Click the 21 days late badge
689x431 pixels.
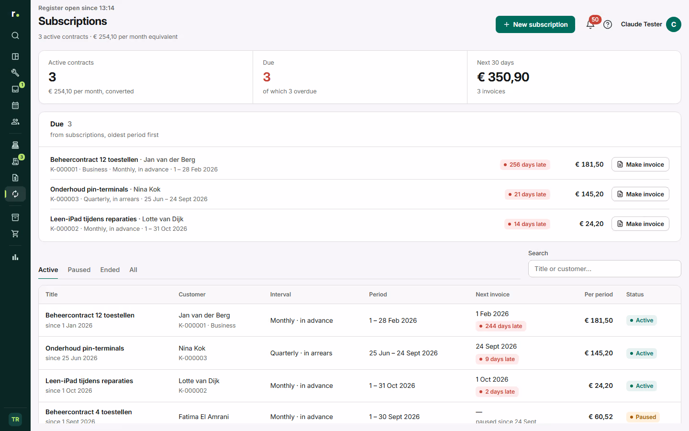[527, 194]
